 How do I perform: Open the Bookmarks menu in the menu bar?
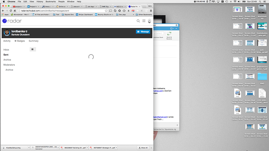pos(51,2)
